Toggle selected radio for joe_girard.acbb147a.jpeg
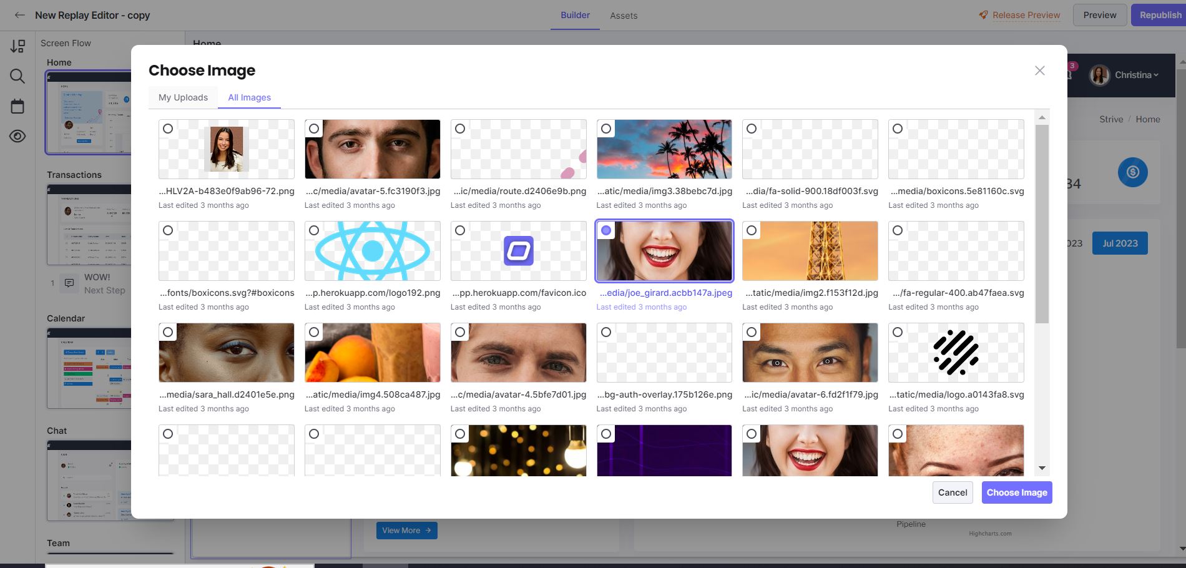This screenshot has width=1186, height=568. (x=606, y=230)
